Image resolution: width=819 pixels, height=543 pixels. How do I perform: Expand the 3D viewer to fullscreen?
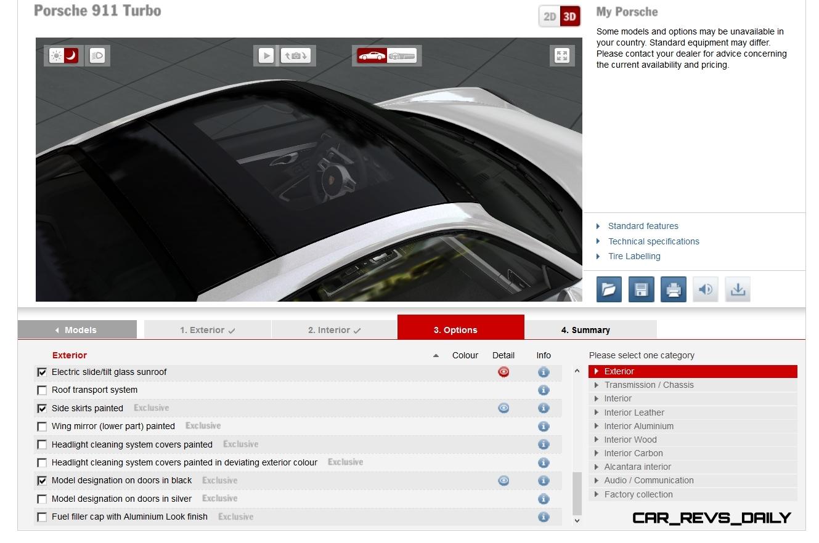coord(561,55)
